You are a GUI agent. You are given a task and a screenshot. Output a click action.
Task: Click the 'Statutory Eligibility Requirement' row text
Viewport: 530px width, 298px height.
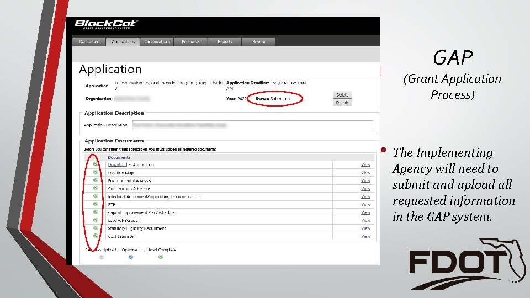coord(137,228)
